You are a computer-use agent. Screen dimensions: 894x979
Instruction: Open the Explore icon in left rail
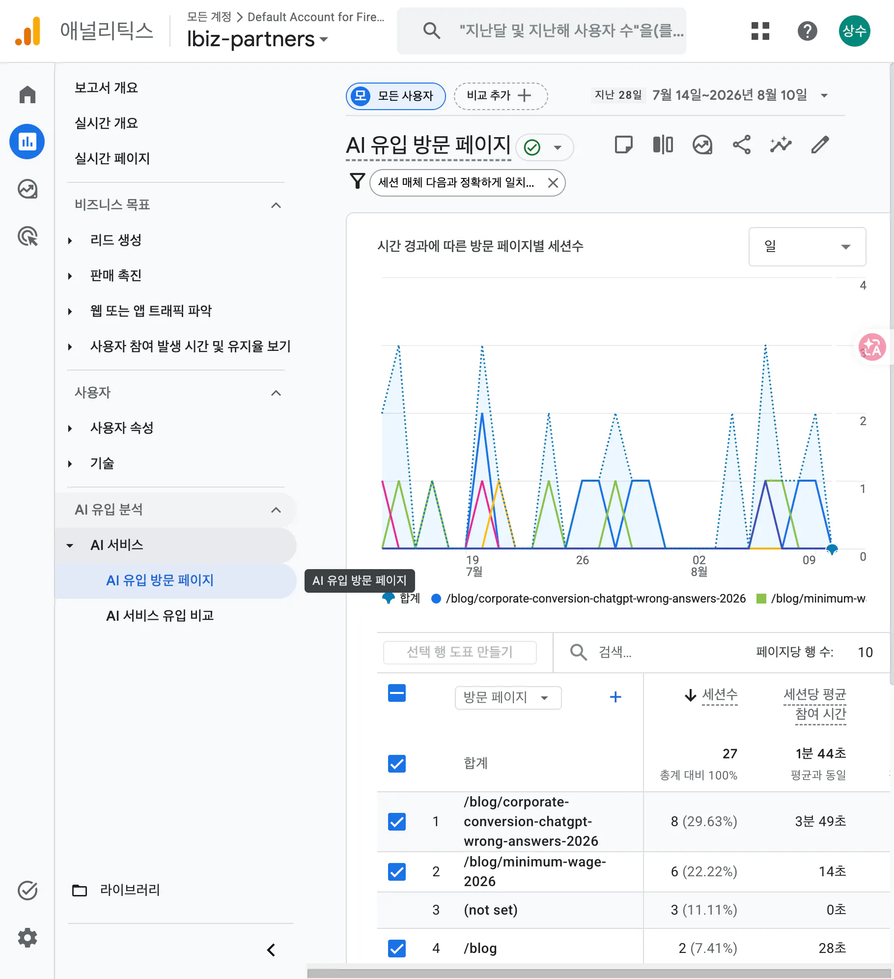[28, 189]
